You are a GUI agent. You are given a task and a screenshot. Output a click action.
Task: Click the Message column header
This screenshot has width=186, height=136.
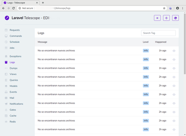point(42,42)
